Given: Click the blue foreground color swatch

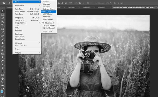Looking at the screenshot, I should pyautogui.click(x=2, y=91).
